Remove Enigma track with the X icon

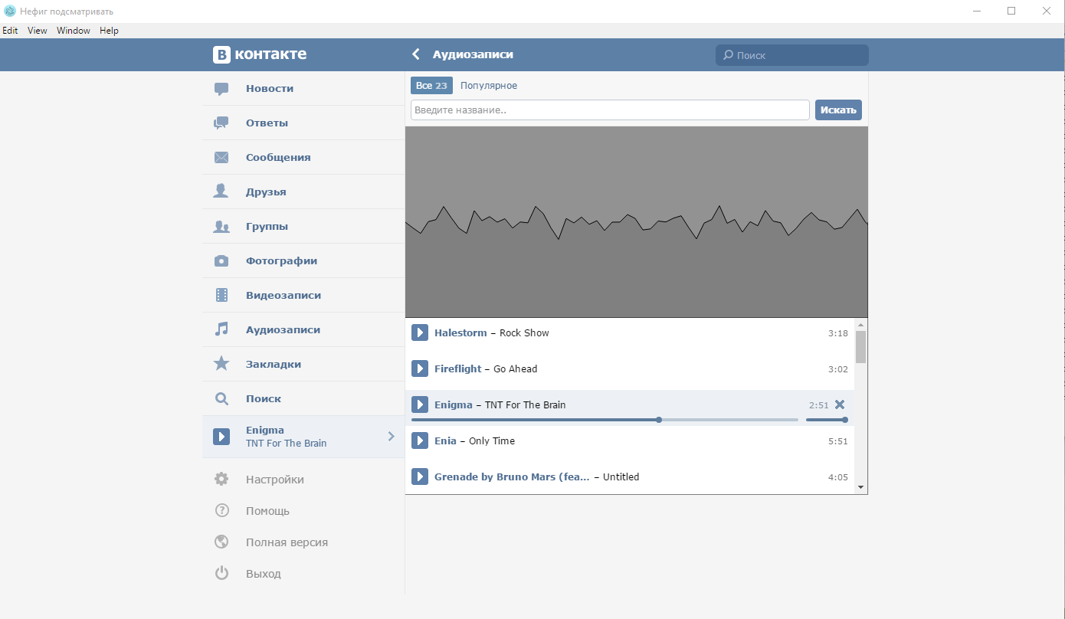click(840, 404)
